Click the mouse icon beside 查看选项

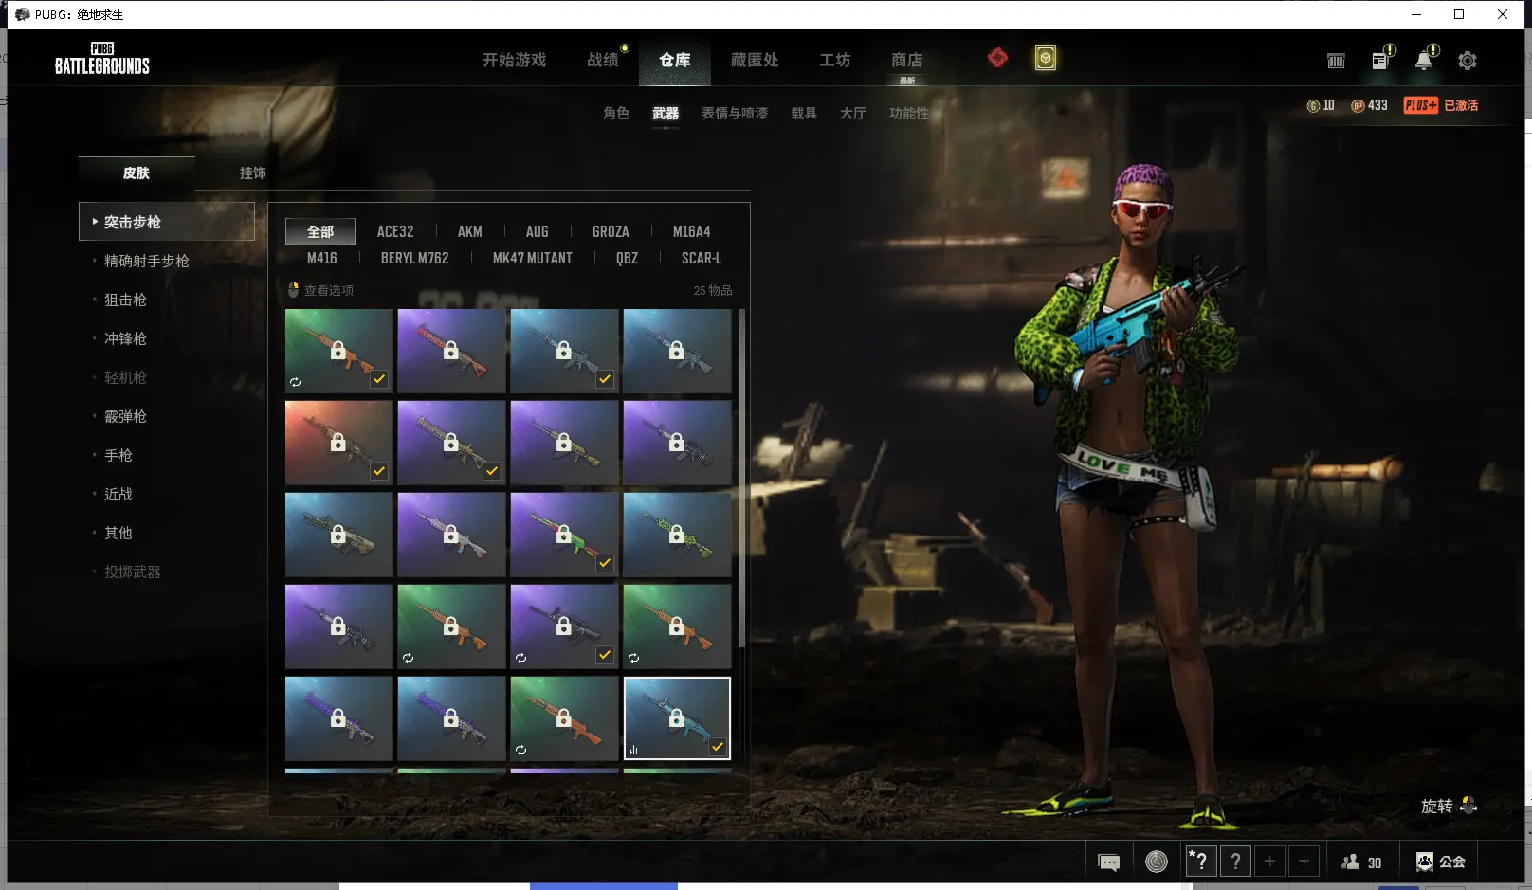[294, 290]
